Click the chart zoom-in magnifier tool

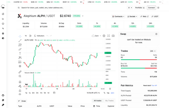pyautogui.click(x=20, y=76)
